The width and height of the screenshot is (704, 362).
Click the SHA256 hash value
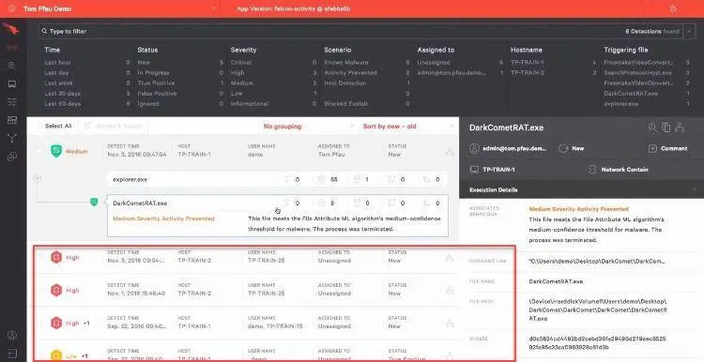pyautogui.click(x=597, y=343)
